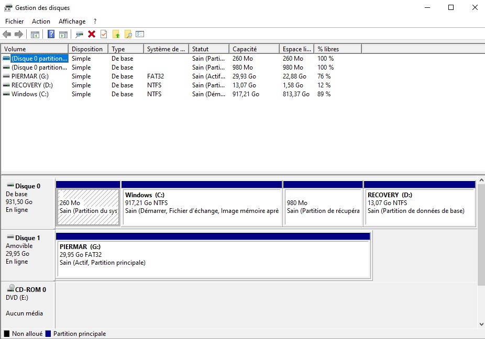Select the Disque 0 header panel
The height and width of the screenshot is (339, 485).
click(28, 204)
